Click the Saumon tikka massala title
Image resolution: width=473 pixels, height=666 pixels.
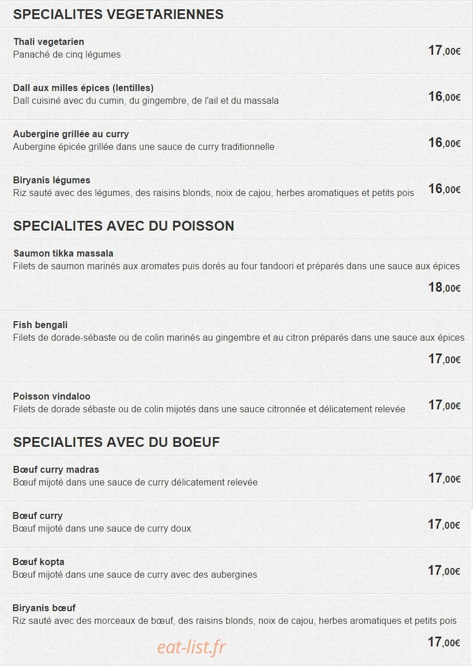[63, 254]
